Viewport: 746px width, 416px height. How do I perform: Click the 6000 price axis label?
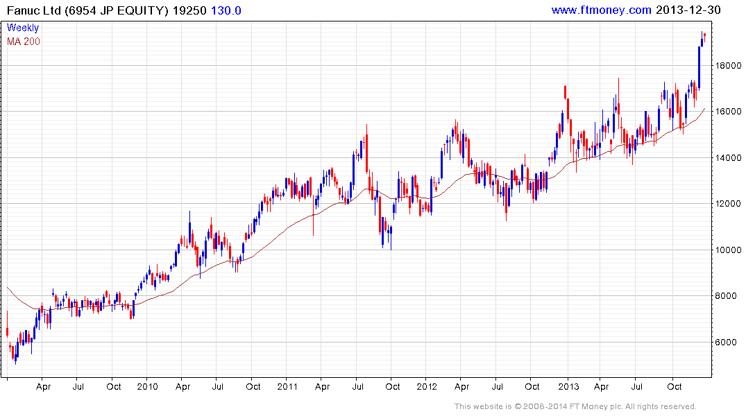[x=726, y=343]
